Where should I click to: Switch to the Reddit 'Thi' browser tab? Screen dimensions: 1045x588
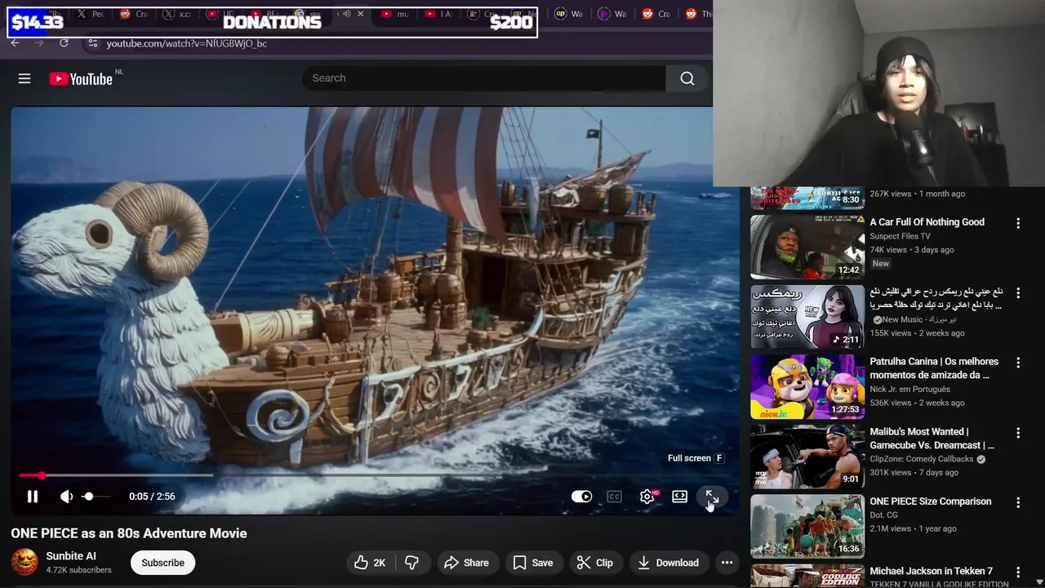[x=697, y=14]
